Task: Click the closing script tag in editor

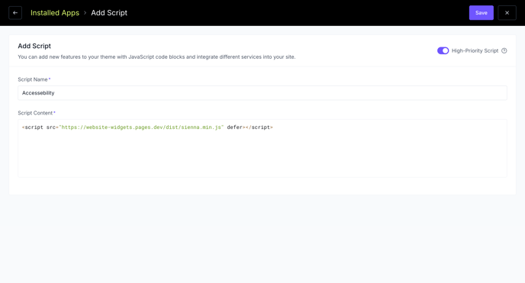Action: point(259,127)
